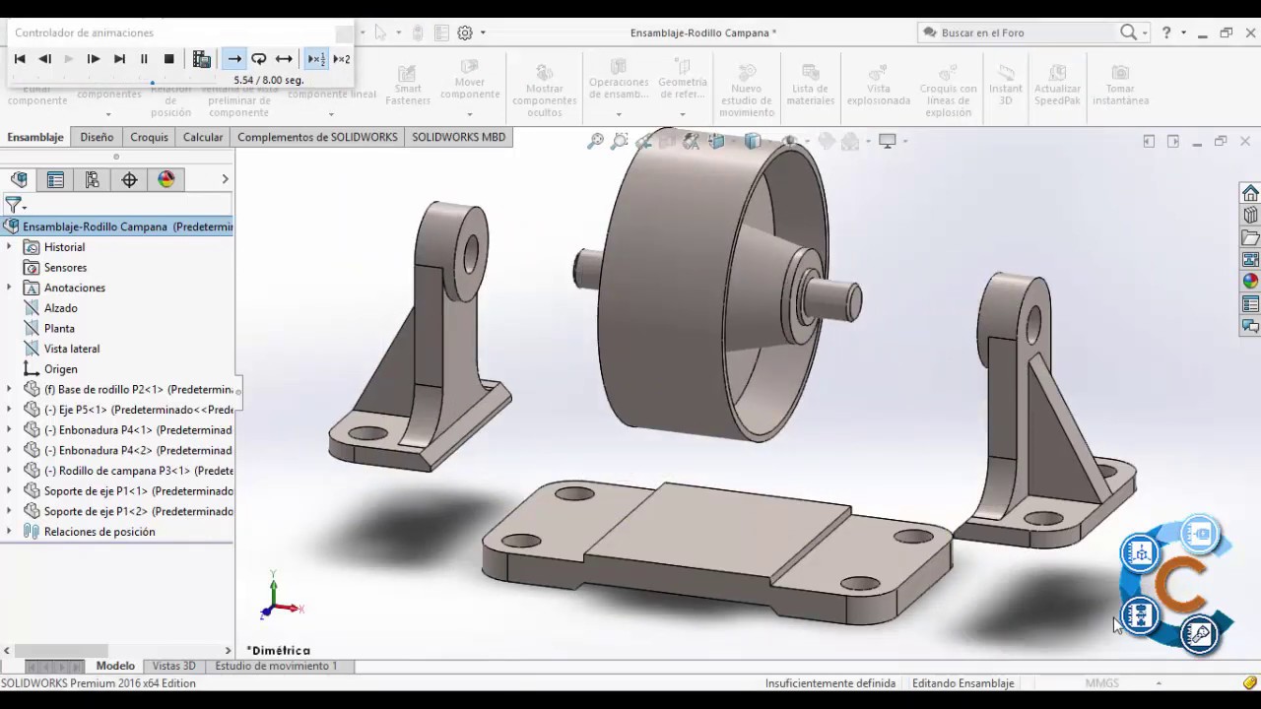1261x709 pixels.
Task: Open Complementos de SOLIDWORKS tab
Action: click(317, 137)
